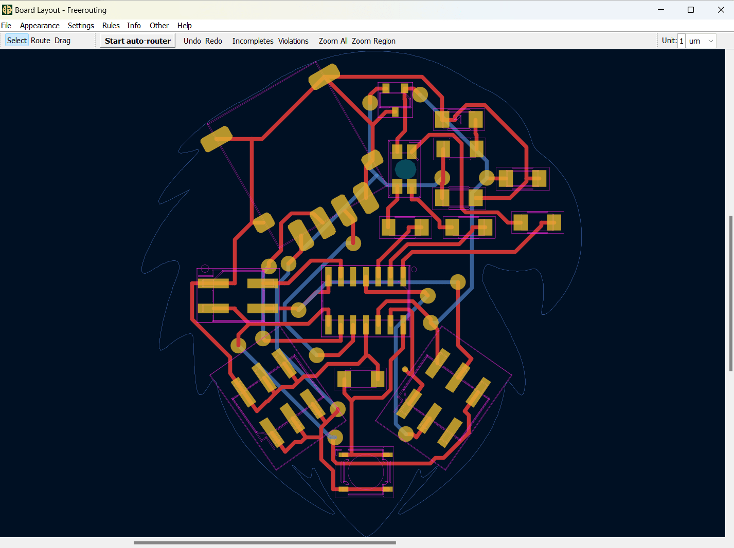Click the Unit value input field
Viewport: 734px width, 548px height.
click(682, 41)
